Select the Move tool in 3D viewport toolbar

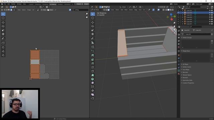point(93,22)
